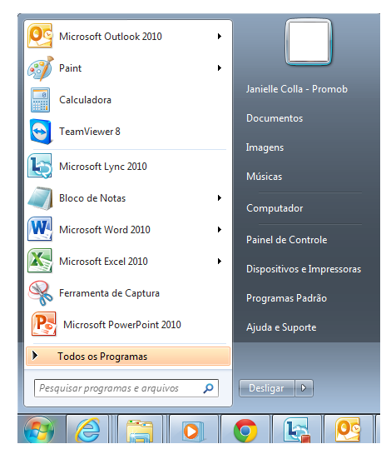Expand Microsoft Outlook 2010 jump list arrow

point(220,36)
